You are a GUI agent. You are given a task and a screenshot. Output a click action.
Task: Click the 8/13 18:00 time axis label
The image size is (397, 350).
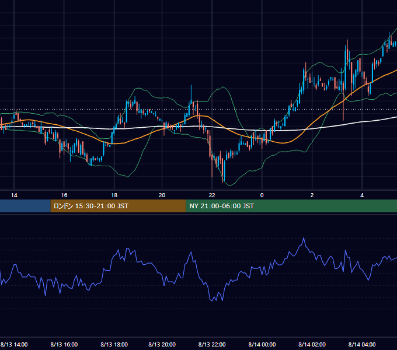114,344
